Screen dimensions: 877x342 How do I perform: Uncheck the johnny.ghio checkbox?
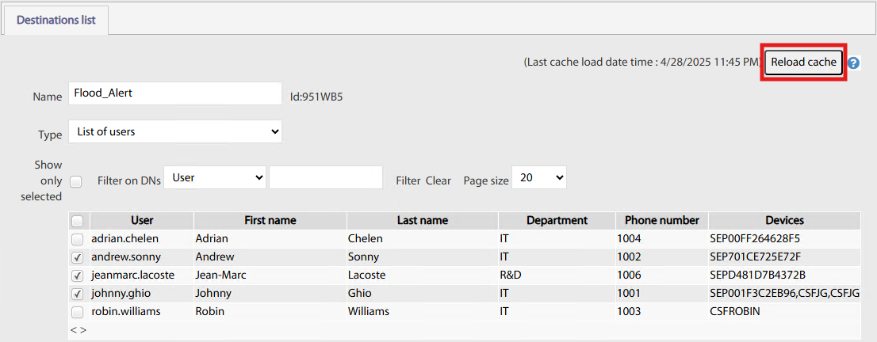click(x=78, y=294)
